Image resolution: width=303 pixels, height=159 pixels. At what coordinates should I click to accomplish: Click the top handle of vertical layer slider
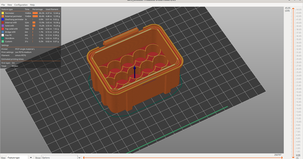click(293, 9)
